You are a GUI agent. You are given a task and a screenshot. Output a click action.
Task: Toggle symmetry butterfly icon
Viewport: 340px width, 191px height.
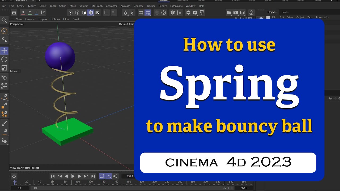[173, 12]
